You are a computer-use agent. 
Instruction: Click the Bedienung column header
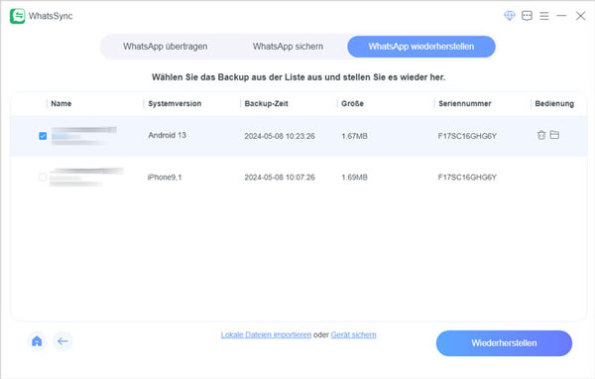(554, 103)
